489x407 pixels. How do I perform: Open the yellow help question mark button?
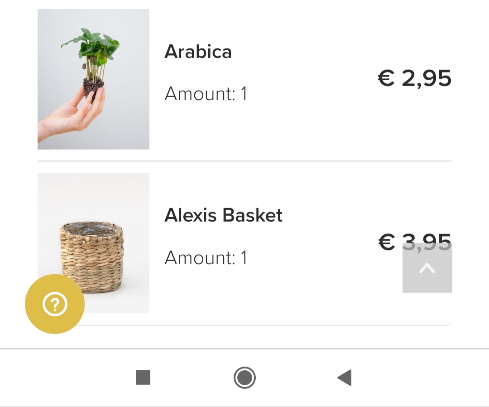coord(55,304)
